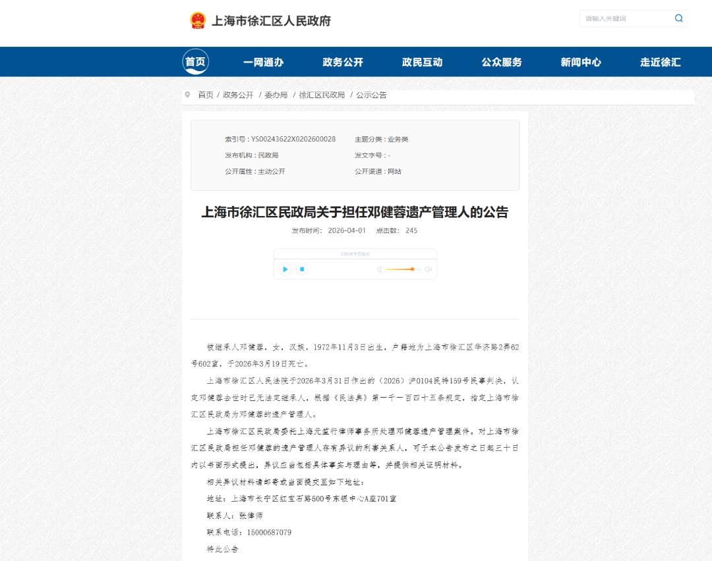
Task: Stop the audio playback
Action: coord(301,269)
